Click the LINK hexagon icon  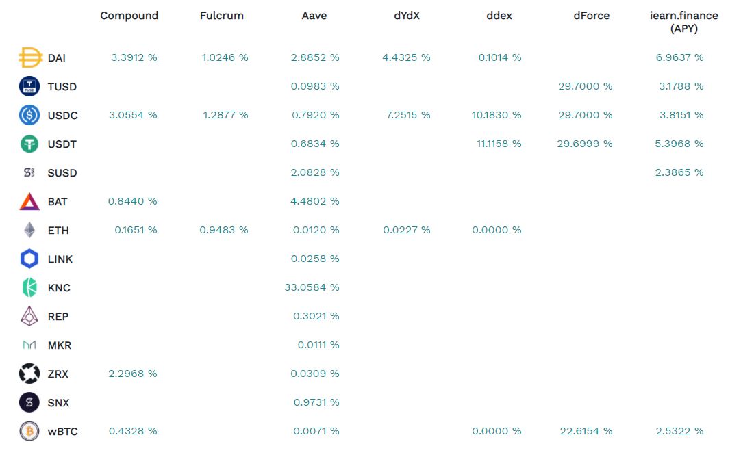(29, 259)
